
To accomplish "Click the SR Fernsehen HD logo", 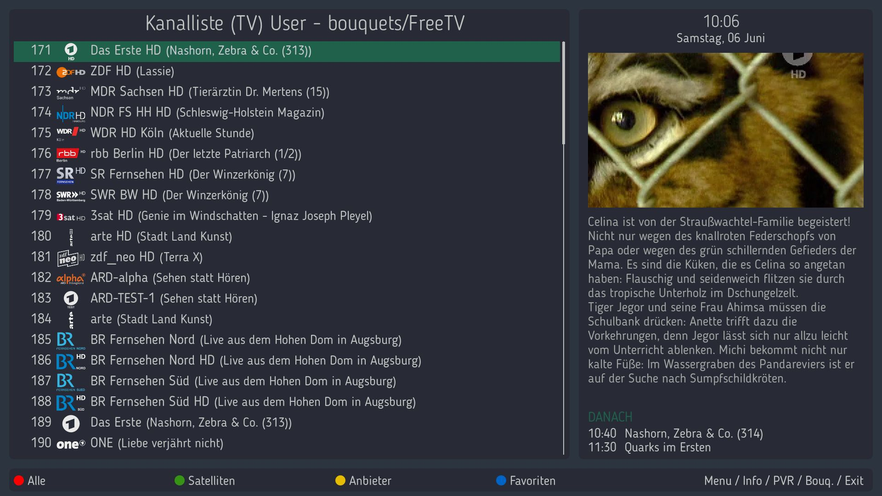I will pos(71,175).
